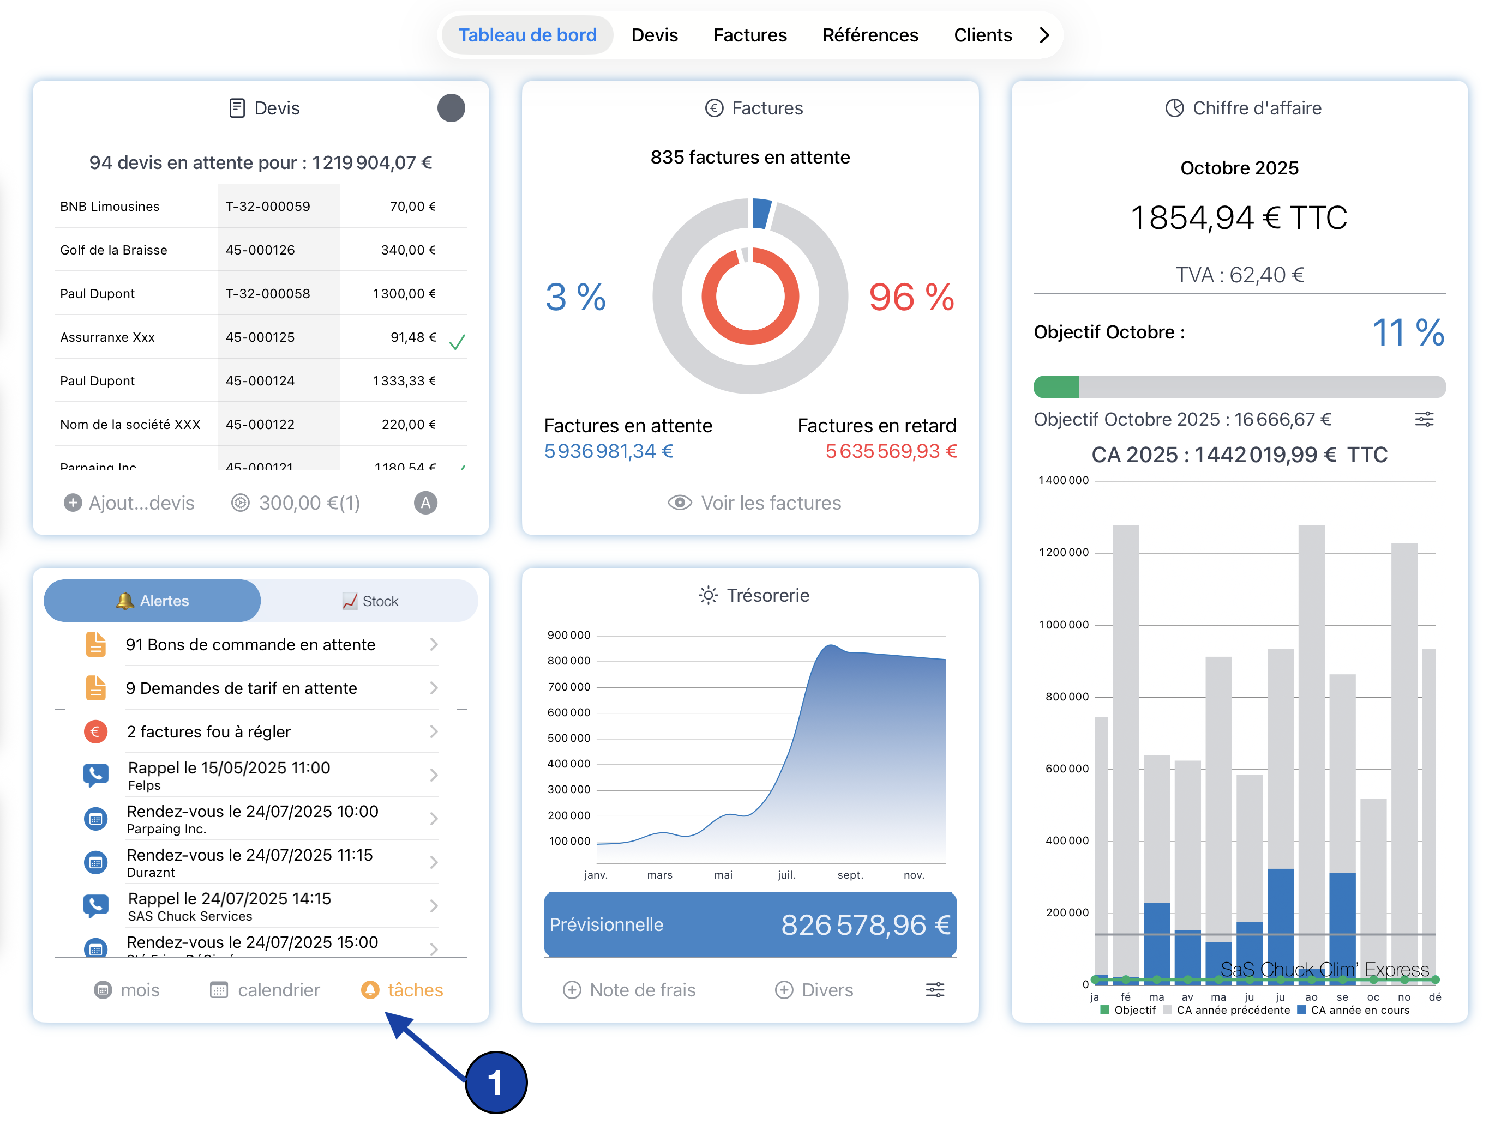Click the Objectif Octobre progress bar
This screenshot has height=1125, width=1501.
click(1239, 386)
